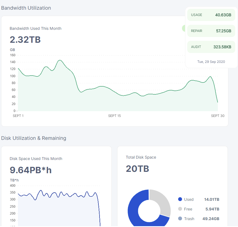Click the AUDIT 323.58KB tooltip row
The height and width of the screenshot is (227, 238).
pos(211,47)
